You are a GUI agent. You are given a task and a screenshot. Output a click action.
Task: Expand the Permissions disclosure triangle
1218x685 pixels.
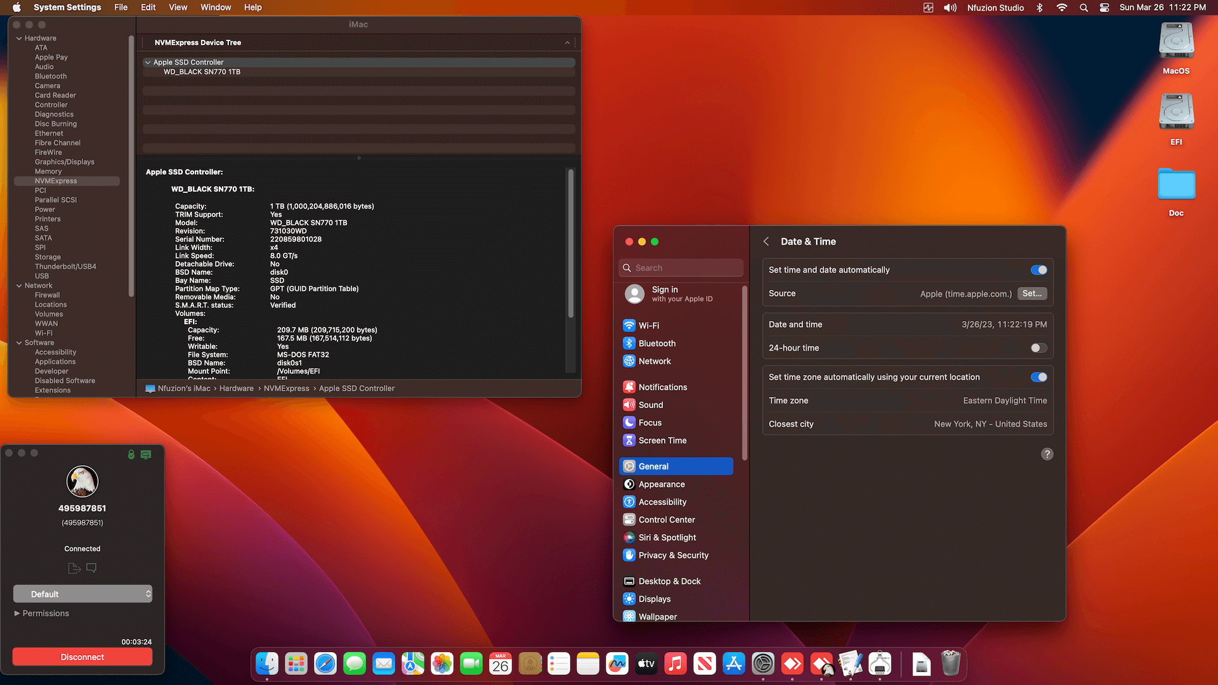point(17,613)
